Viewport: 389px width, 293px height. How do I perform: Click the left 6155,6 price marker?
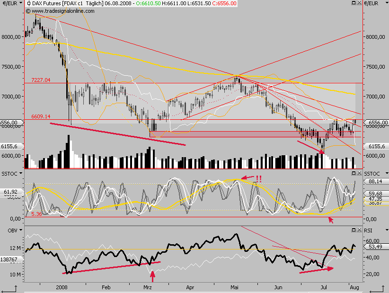(x=11, y=146)
